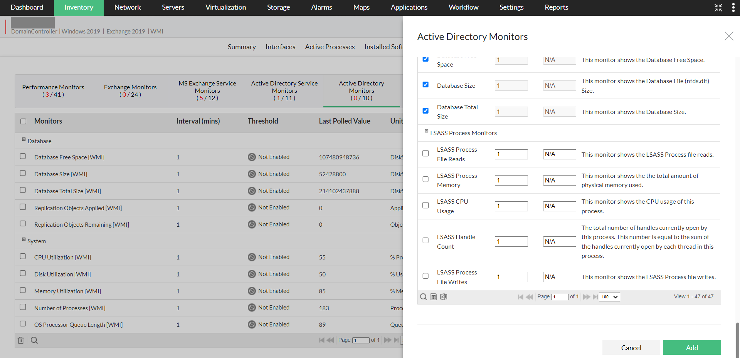Screen dimensions: 740x358
Task: Click the exit fullscreen arrows icon in the top bar
Action: 718,8
